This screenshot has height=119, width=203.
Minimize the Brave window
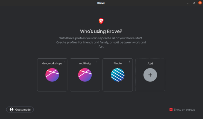pos(187,3)
